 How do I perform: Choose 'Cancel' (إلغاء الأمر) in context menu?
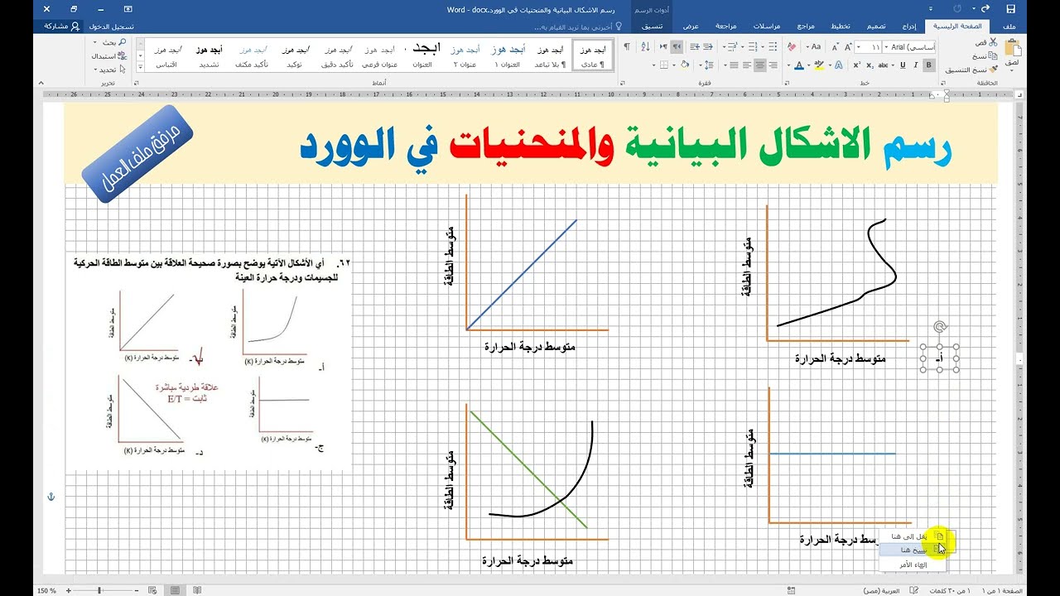914,565
